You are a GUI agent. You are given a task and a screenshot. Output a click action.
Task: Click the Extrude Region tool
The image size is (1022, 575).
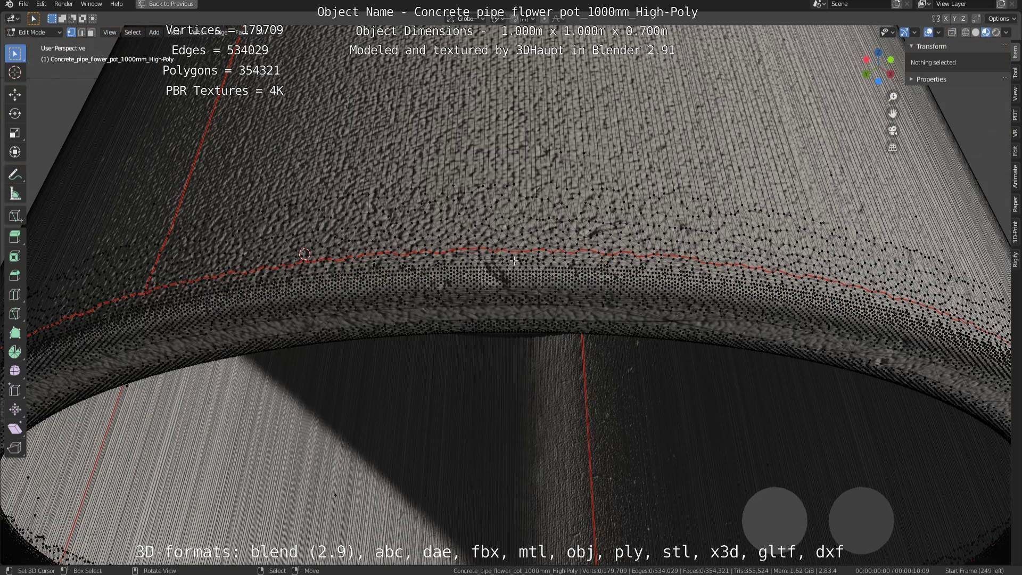(15, 237)
